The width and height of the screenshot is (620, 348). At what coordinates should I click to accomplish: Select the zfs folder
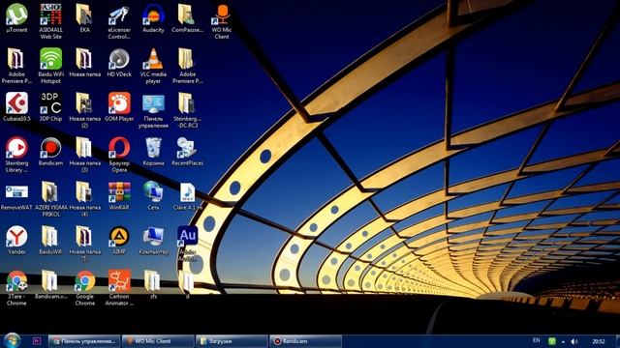click(153, 284)
